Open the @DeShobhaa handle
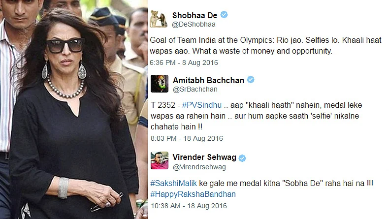 click(194, 24)
